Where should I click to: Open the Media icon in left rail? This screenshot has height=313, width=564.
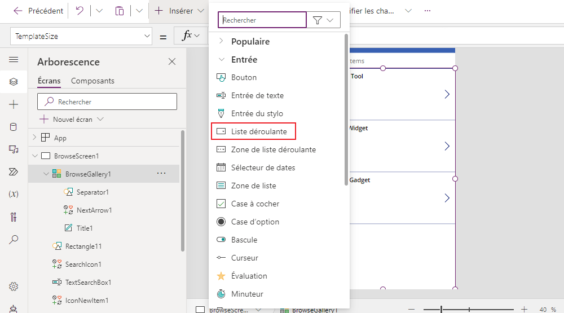(x=14, y=149)
